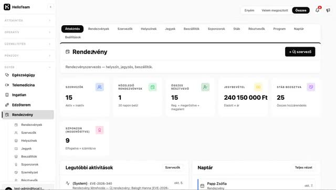This screenshot has height=190, width=336.
Task: Click the Szponzorok submenu icon
Action: (16, 164)
